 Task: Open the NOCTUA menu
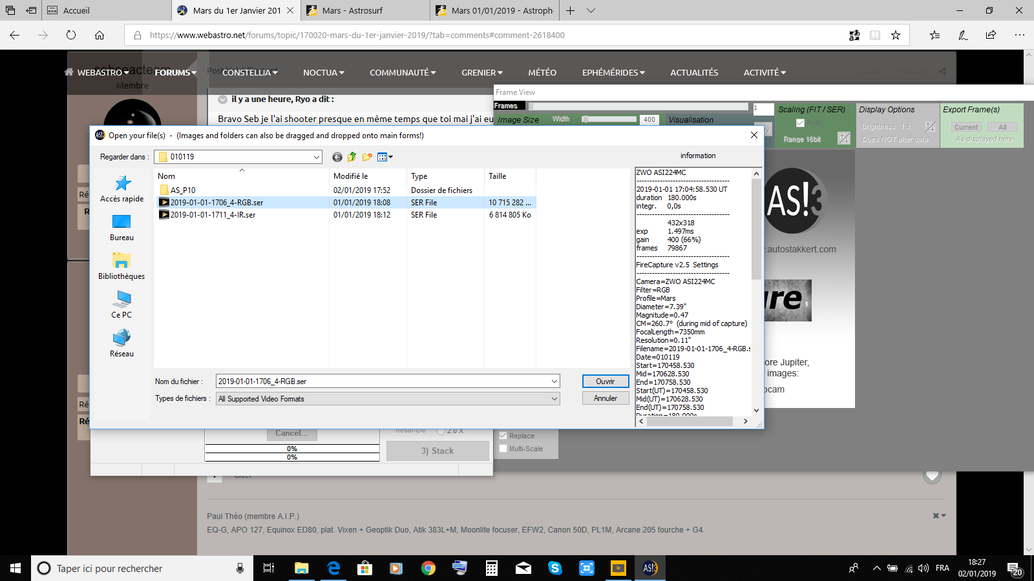[x=324, y=72]
